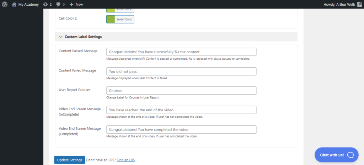This screenshot has height=165, width=364.
Task: Click the Video End Screen Message InComplete field
Action: coord(181,110)
